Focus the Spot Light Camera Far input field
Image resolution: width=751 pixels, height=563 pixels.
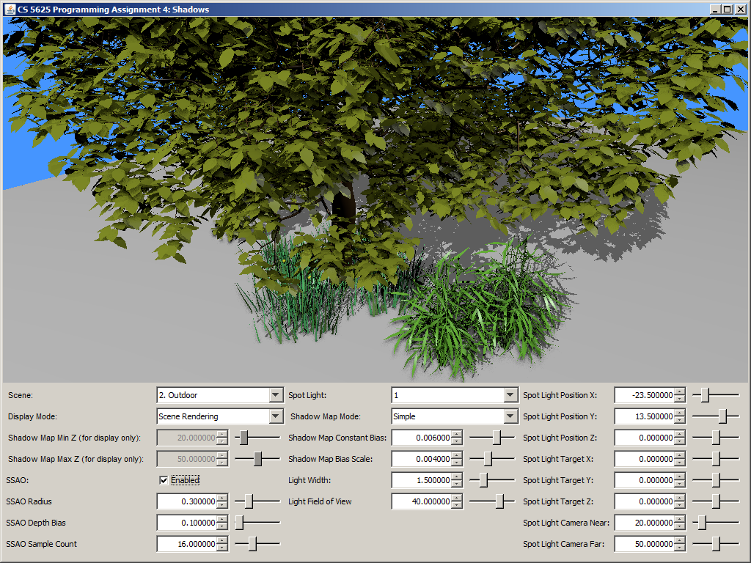643,544
